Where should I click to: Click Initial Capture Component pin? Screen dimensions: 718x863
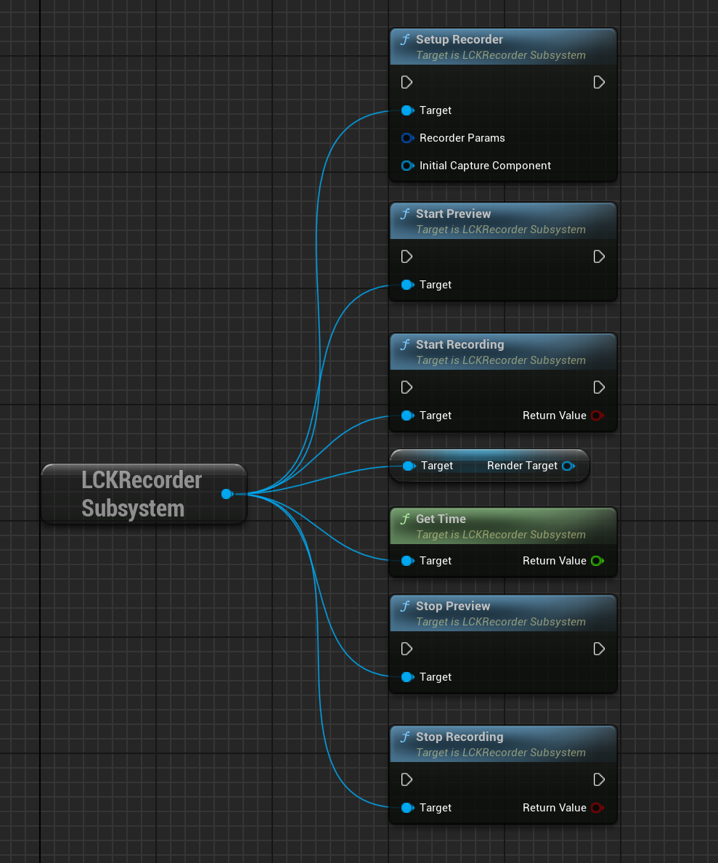408,166
